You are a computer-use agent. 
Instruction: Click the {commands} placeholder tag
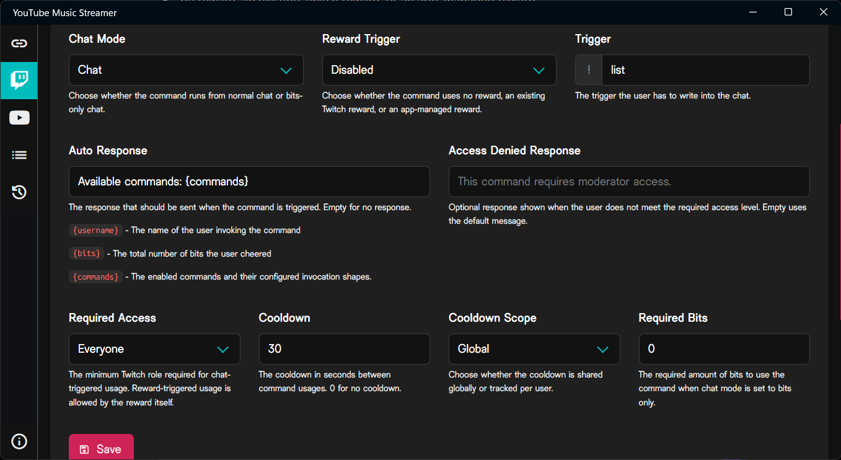(x=95, y=276)
